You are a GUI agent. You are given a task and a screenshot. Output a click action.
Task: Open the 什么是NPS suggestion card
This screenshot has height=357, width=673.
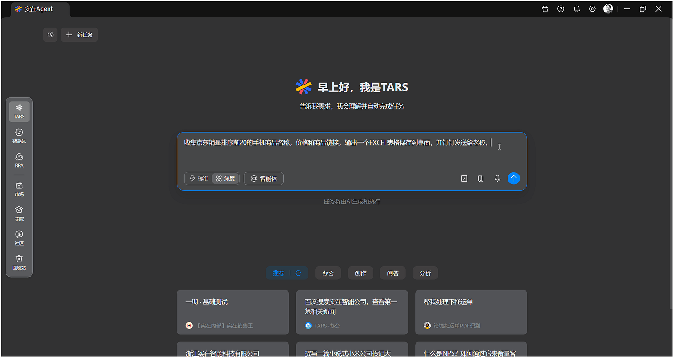coord(471,349)
